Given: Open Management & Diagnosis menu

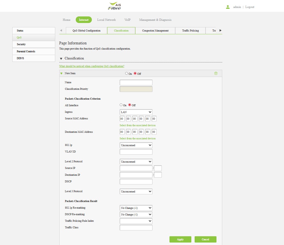Looking at the screenshot, I should coord(155,20).
